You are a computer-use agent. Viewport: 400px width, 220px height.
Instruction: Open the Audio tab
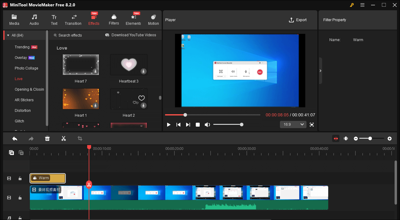(34, 20)
